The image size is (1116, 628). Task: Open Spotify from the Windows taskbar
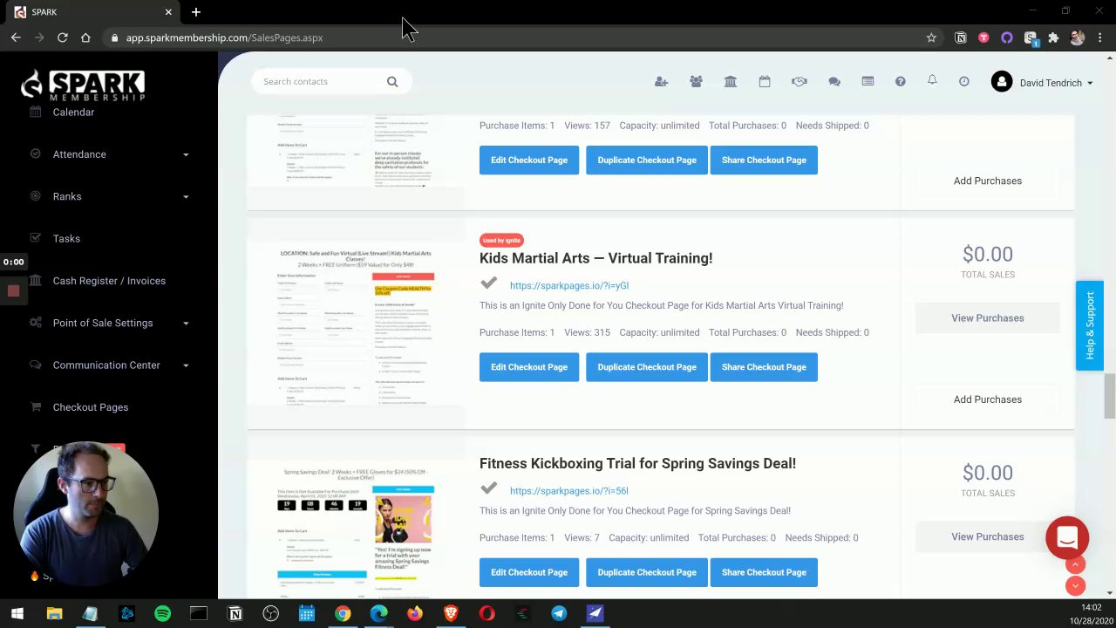(x=162, y=613)
